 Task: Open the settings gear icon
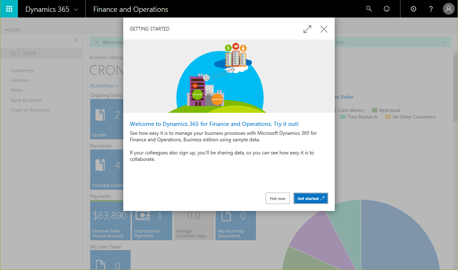coord(414,9)
